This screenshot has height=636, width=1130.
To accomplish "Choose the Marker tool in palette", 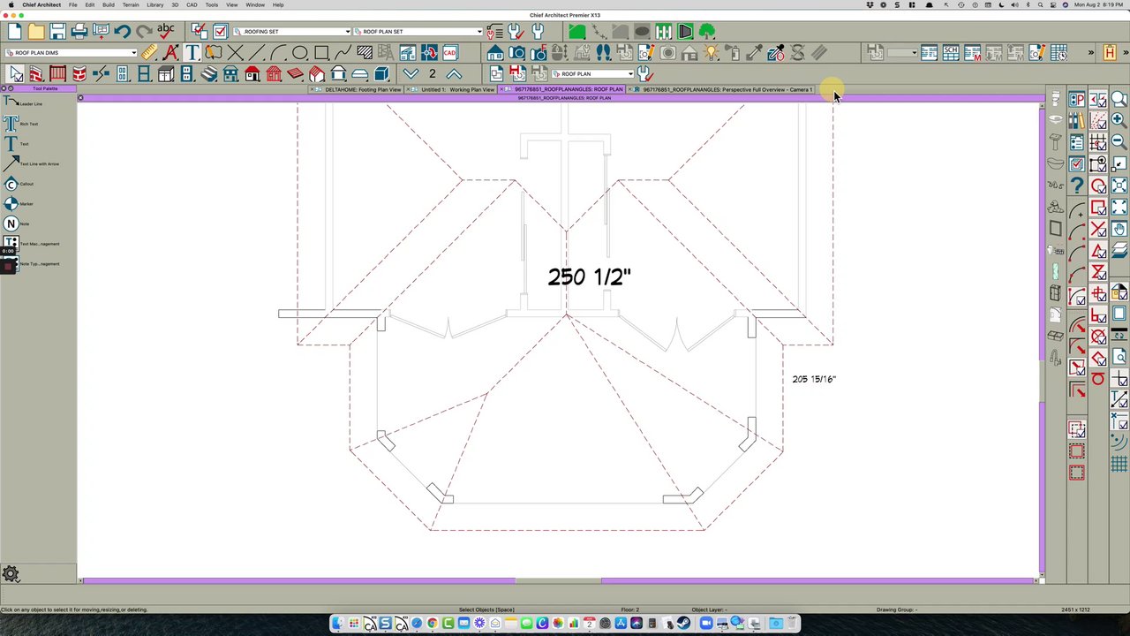I will point(19,204).
